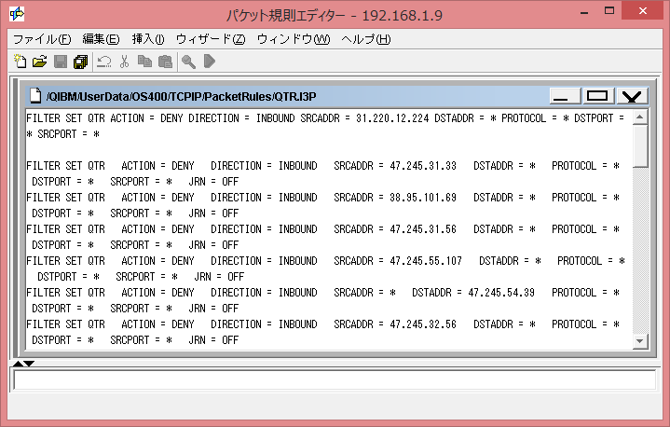Open the ファイル(F) menu

[42, 39]
